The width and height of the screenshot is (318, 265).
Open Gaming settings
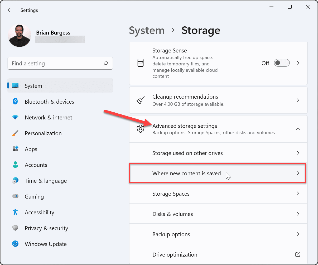click(x=60, y=196)
